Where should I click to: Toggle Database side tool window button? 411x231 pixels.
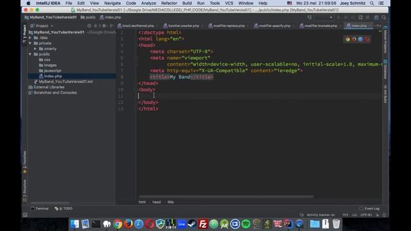tap(385, 69)
